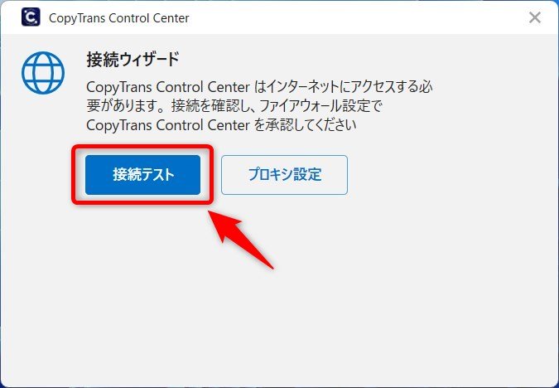Image resolution: width=559 pixels, height=388 pixels.
Task: Start the 接続テスト connection test
Action: [x=142, y=175]
